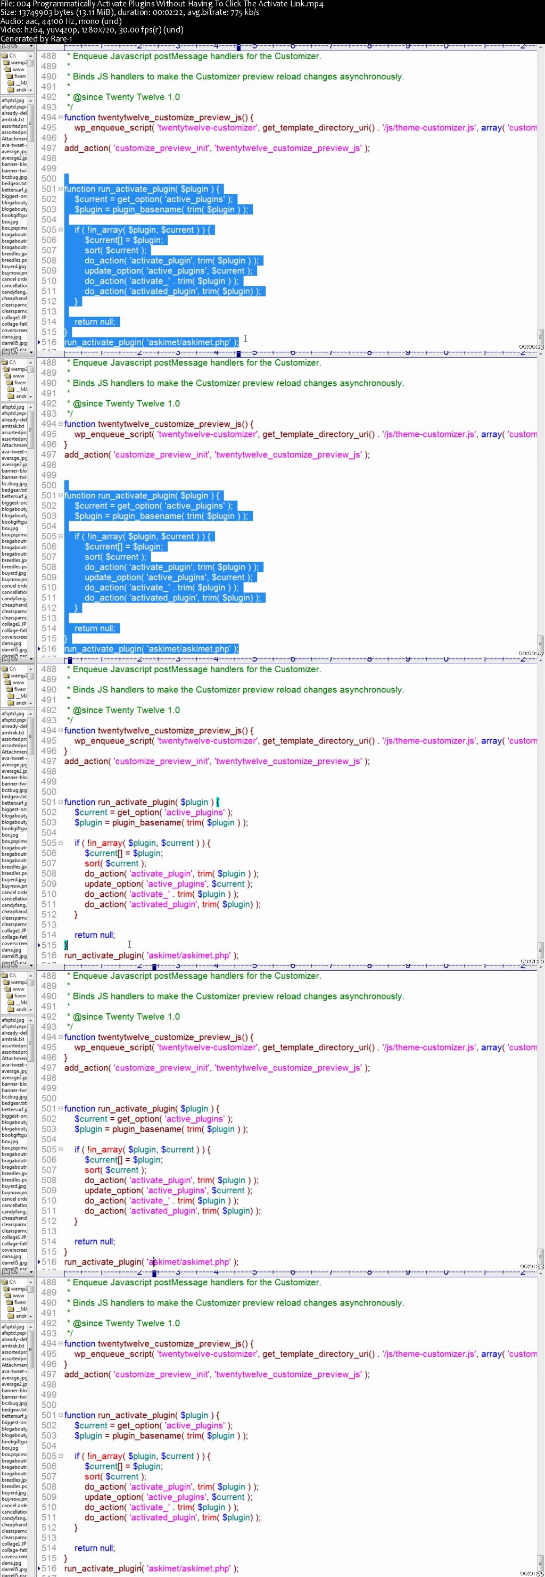Viewport: 545px width, 1577px height.
Task: Click 'askimet/askimet.php' string in the 00:01:55 frame
Action: 188,1568
